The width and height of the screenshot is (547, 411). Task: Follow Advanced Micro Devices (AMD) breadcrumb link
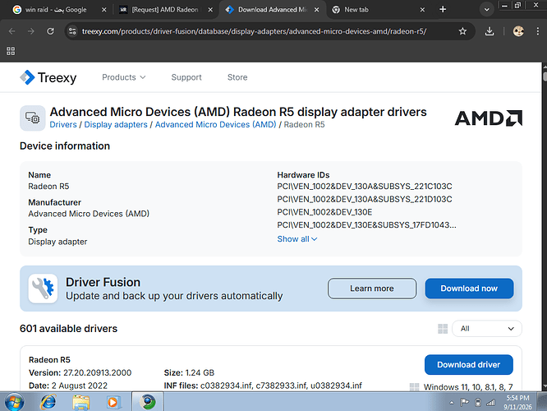tap(215, 125)
